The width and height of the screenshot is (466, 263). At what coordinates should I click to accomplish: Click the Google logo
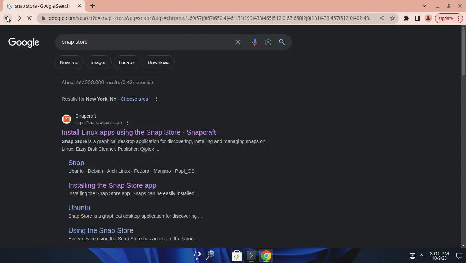coord(24,42)
